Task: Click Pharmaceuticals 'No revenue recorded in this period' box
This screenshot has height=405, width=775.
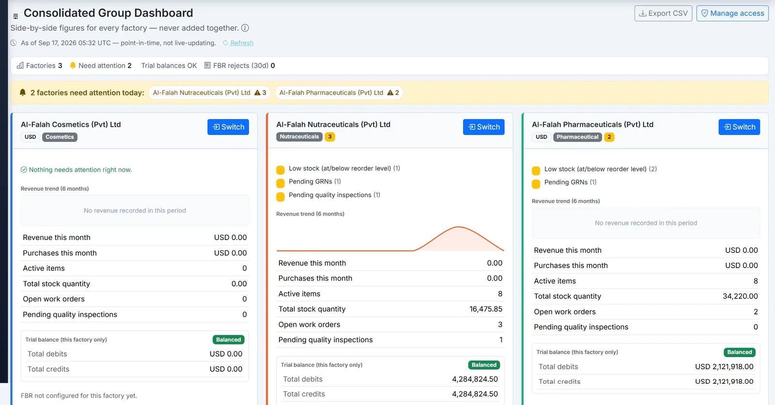Action: (646, 223)
